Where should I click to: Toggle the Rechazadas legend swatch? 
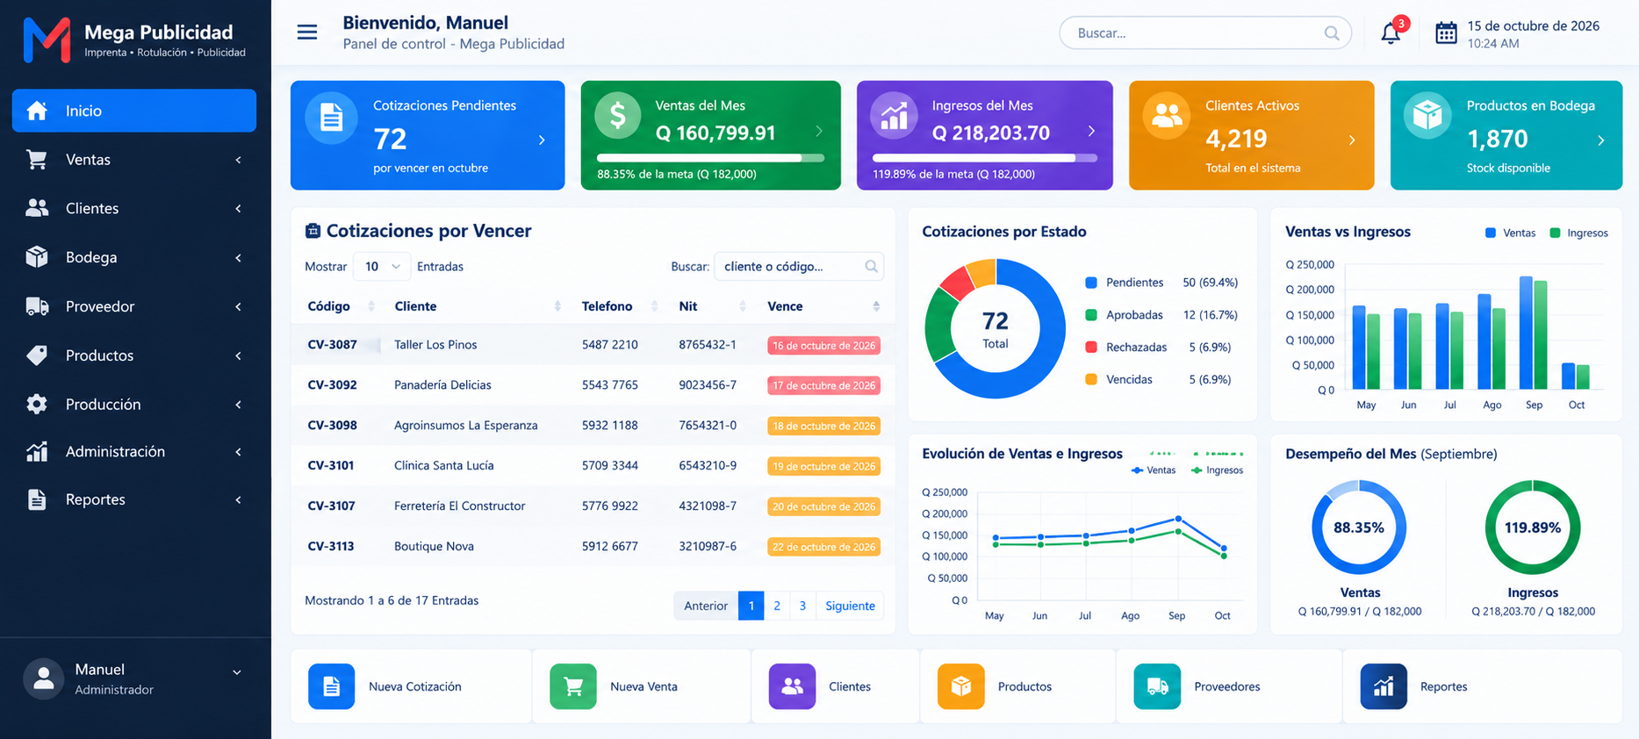[1091, 348]
